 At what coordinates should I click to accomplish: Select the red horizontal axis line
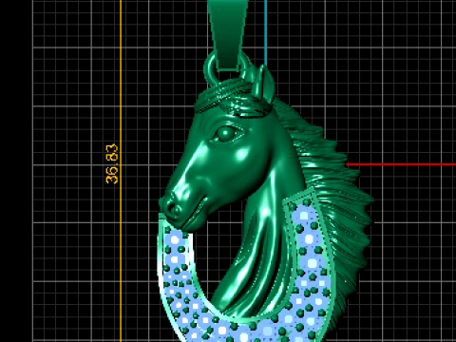[401, 164]
